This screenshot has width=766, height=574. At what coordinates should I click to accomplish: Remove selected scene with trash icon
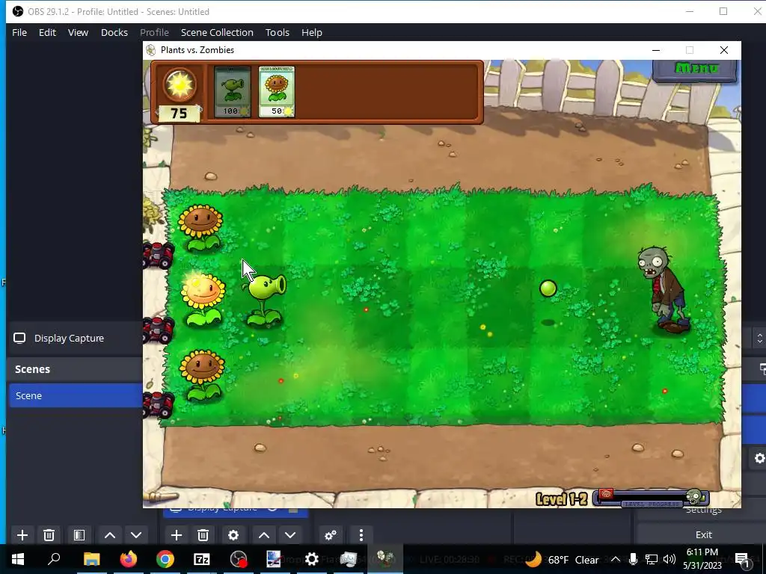pos(49,535)
